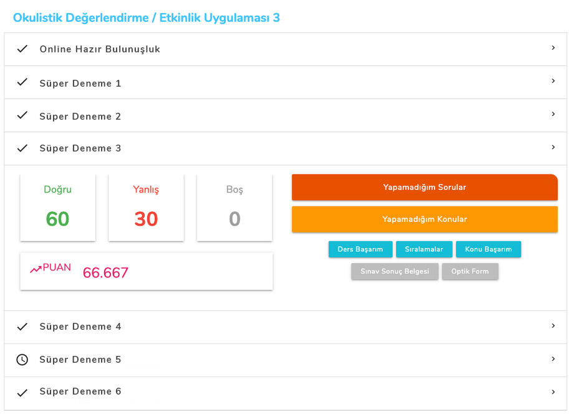Click the checkmark icon next to Süper Deneme 6
This screenshot has width=573, height=417.
pos(22,393)
